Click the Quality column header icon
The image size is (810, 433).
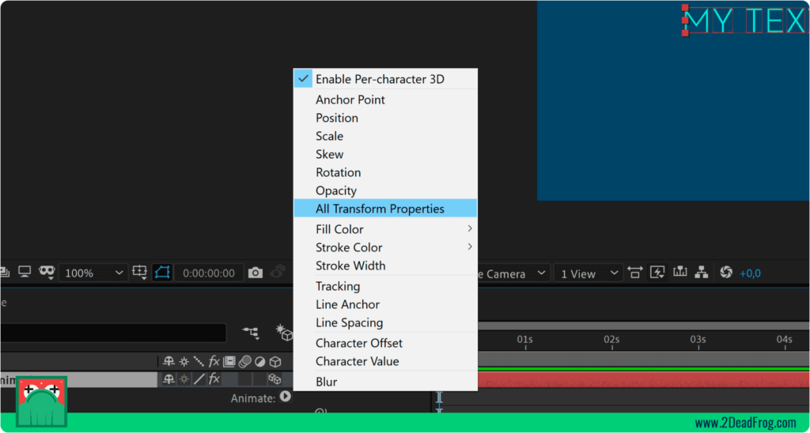pyautogui.click(x=199, y=361)
